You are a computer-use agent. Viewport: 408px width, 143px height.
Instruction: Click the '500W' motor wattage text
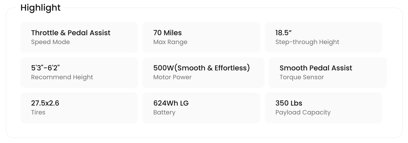coord(163,68)
